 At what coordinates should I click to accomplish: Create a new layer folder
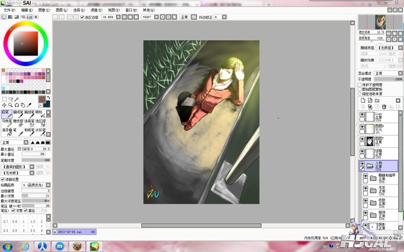pyautogui.click(x=377, y=100)
